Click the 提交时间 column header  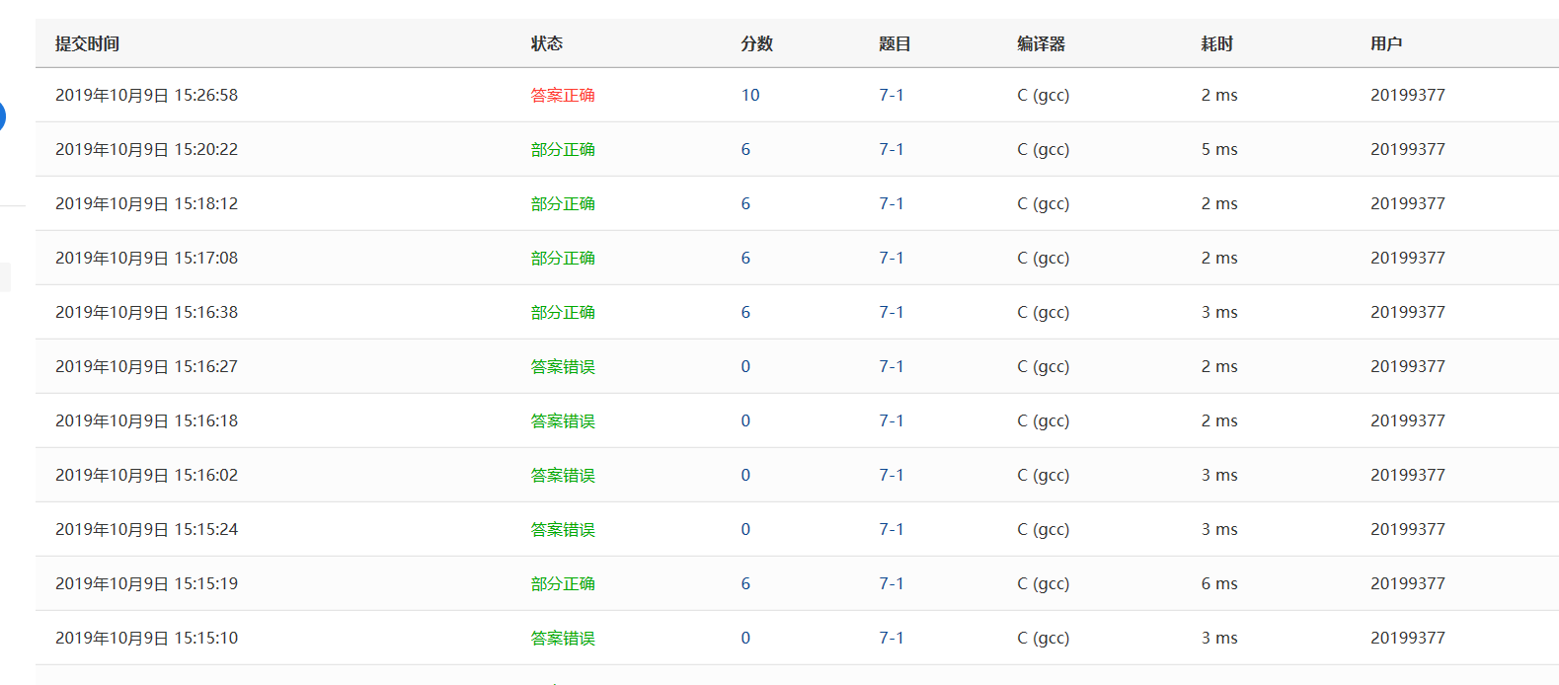(x=87, y=43)
